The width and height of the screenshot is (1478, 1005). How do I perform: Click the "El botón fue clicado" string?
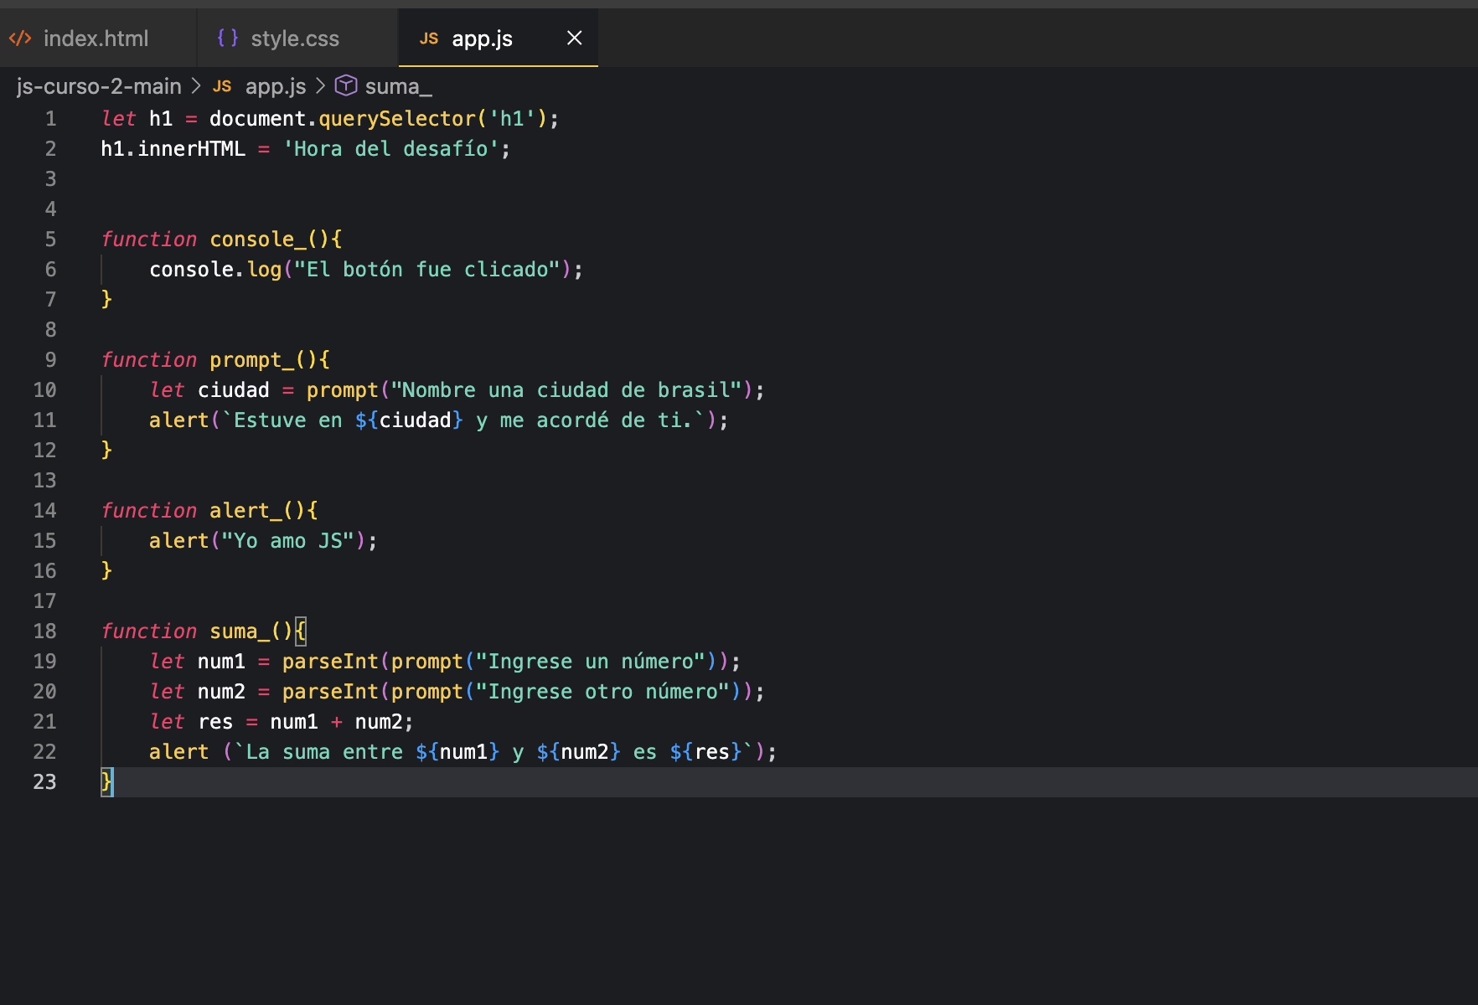(x=427, y=270)
